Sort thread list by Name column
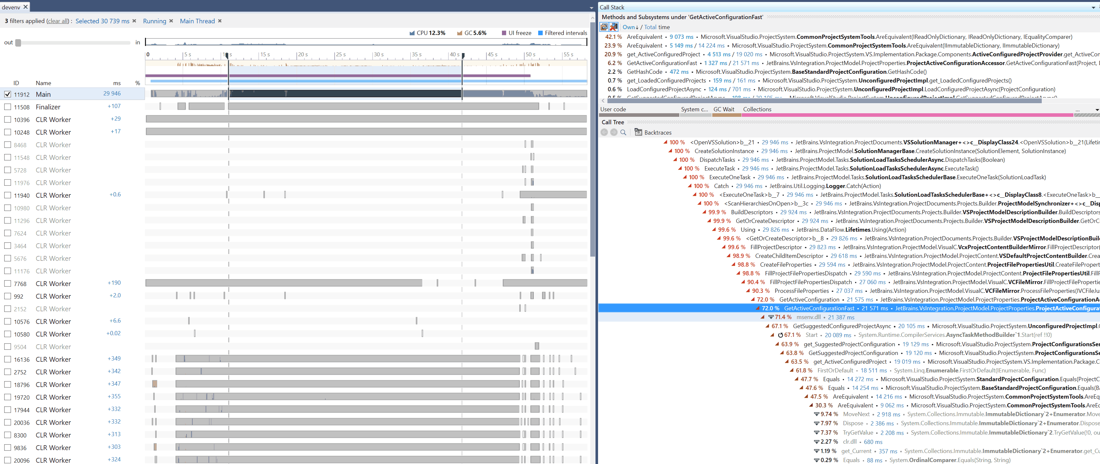The height and width of the screenshot is (464, 1100). click(44, 83)
